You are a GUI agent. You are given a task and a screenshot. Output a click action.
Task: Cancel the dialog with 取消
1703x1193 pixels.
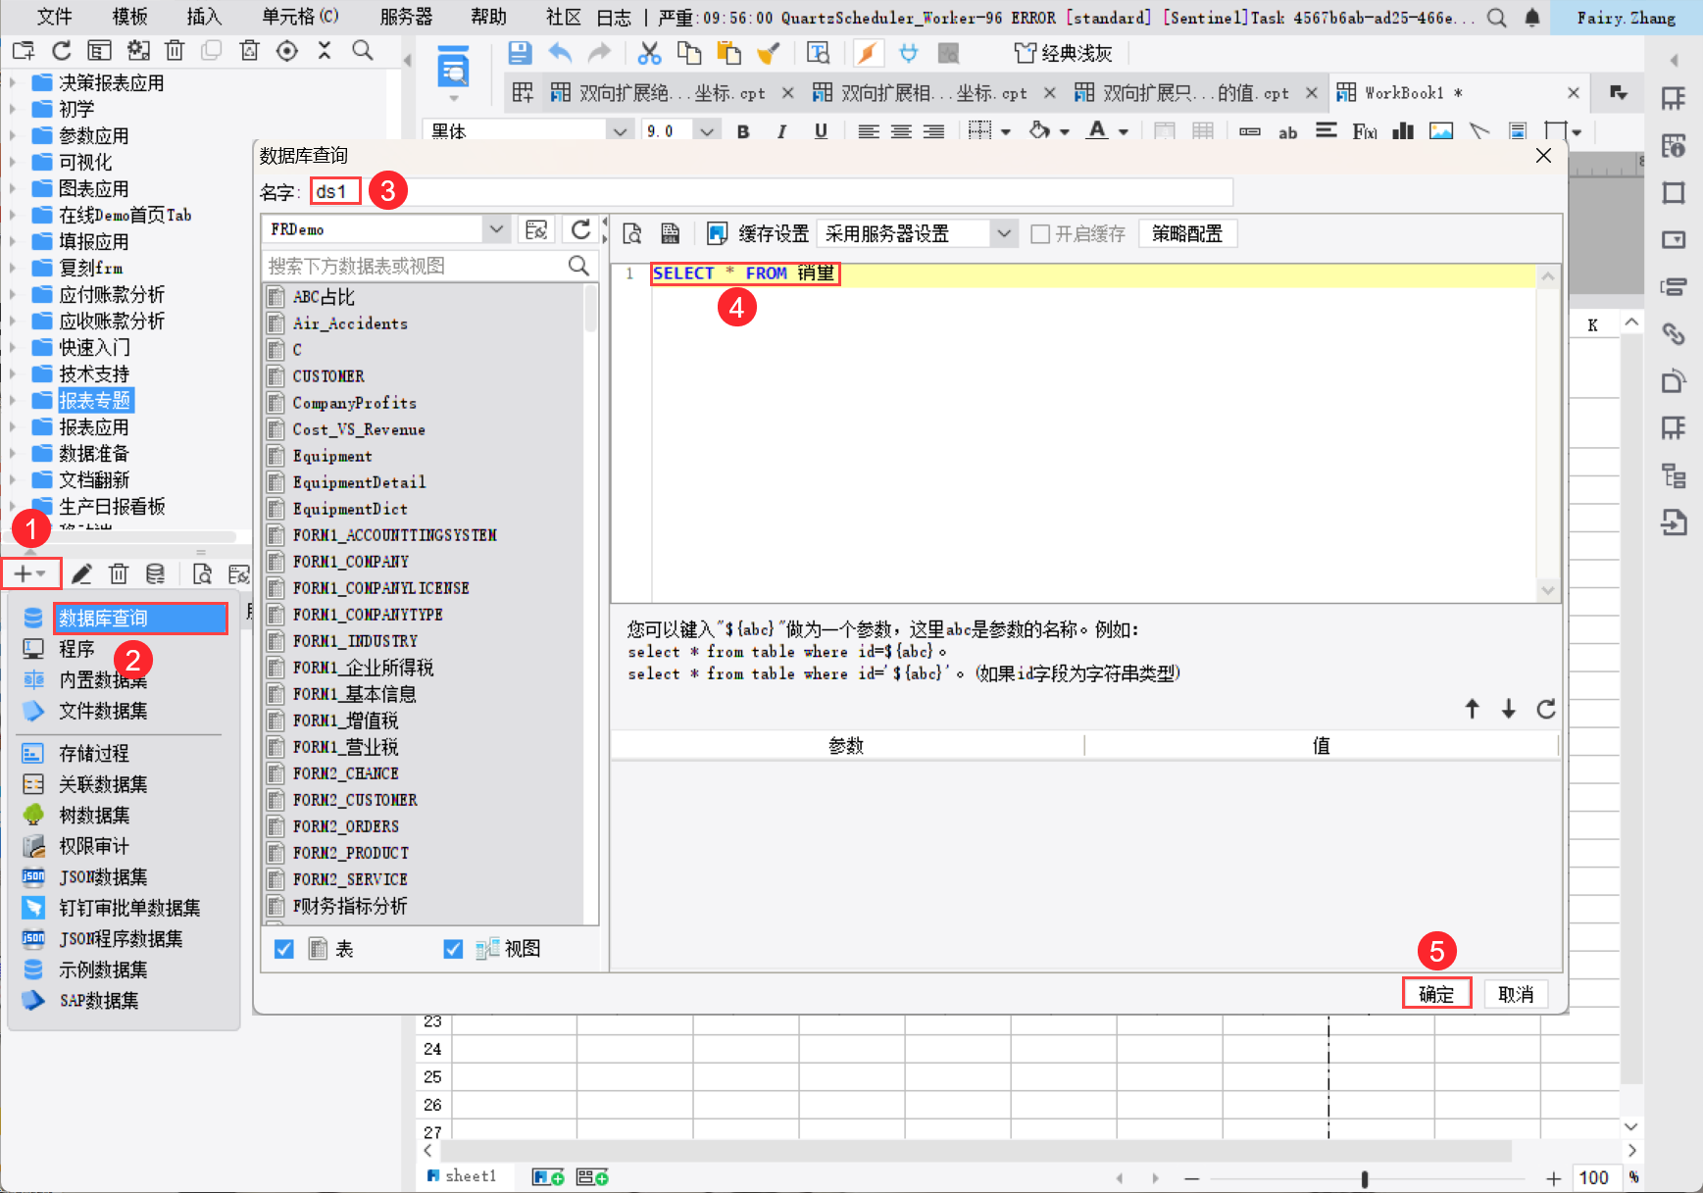pos(1516,994)
